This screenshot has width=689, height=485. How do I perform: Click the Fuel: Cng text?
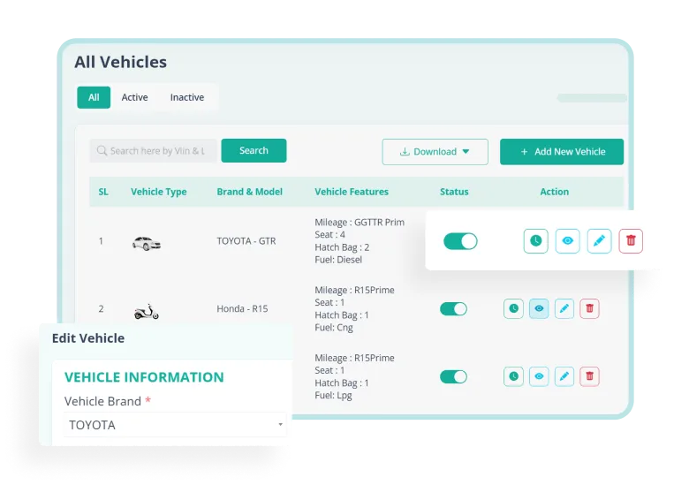[x=334, y=328]
